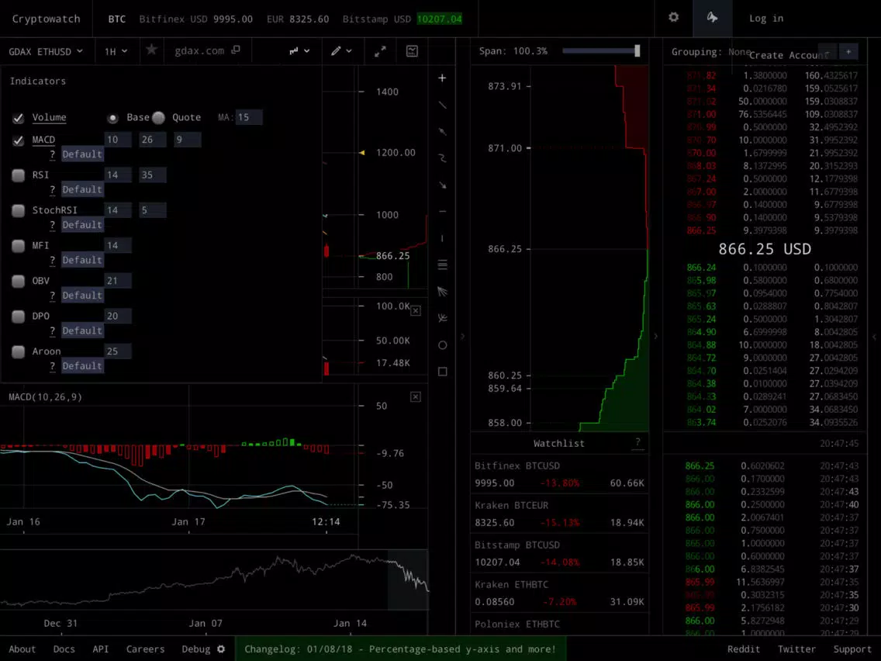Open the Twitter footer link
This screenshot has height=661, width=881.
796,649
